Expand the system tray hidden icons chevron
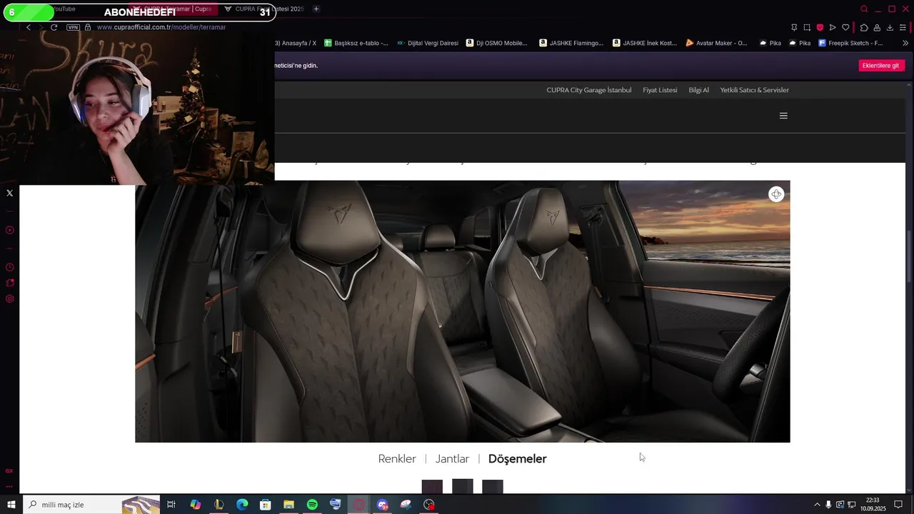Screen dimensions: 914x514 pos(817,505)
